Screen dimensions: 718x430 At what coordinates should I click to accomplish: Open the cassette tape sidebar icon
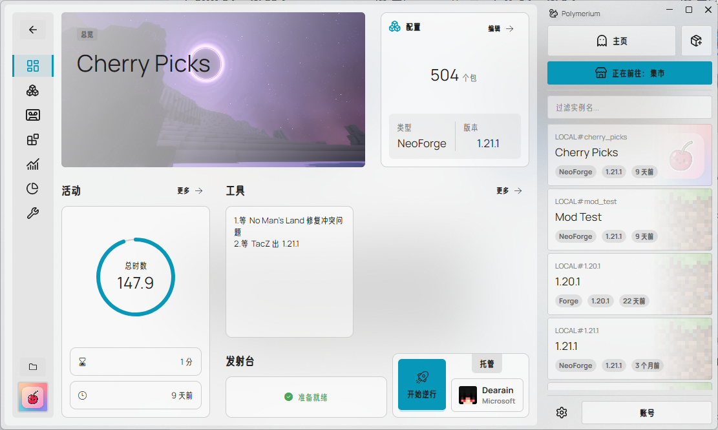click(x=33, y=115)
